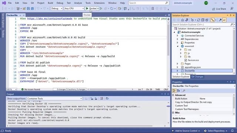Click the editor horizontal scrollbar
Screen dimensions: 237x133
(x=103, y=89)
